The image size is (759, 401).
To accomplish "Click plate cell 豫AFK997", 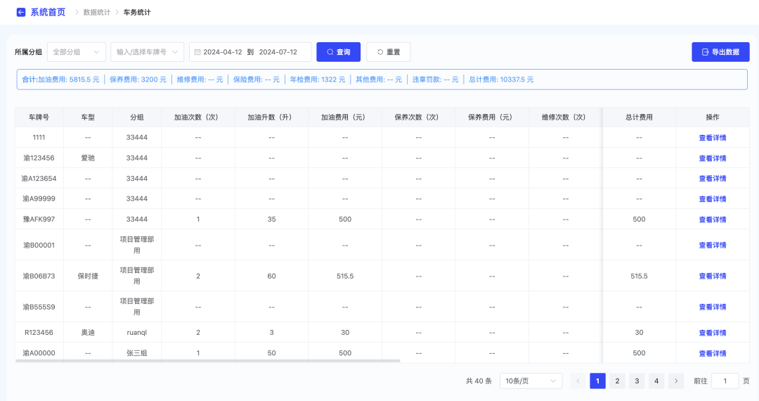I will (39, 219).
